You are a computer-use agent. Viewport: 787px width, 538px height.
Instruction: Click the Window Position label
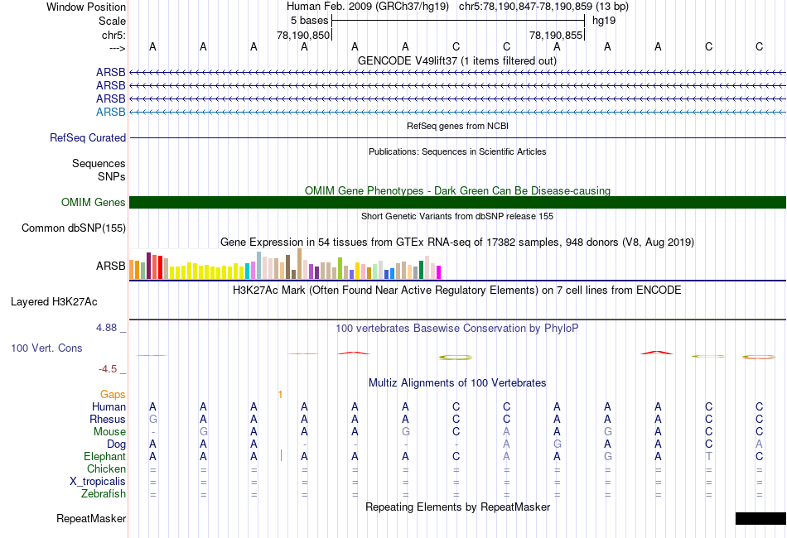pyautogui.click(x=86, y=7)
